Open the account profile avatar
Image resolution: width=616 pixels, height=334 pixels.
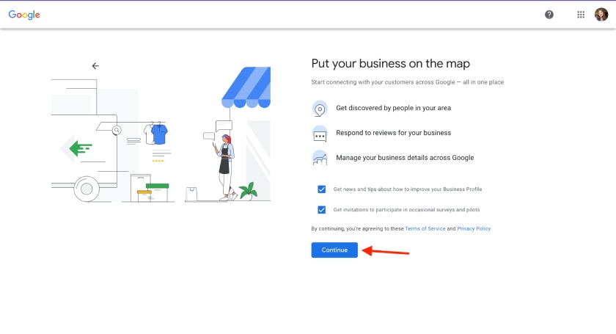[601, 15]
